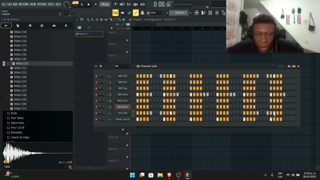Viewport: 320px width, 180px height.
Task: Open the TOOLS menu
Action: coord(51,4)
